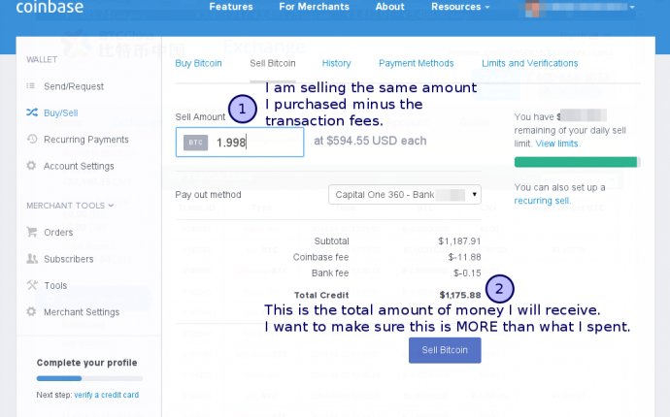Open Merchant Settings page
Screen dimensions: 670x417
point(82,312)
